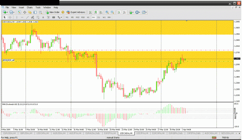The height and width of the screenshot is (140, 242).
Task: Zoom in on the chart
Action: click(x=107, y=12)
